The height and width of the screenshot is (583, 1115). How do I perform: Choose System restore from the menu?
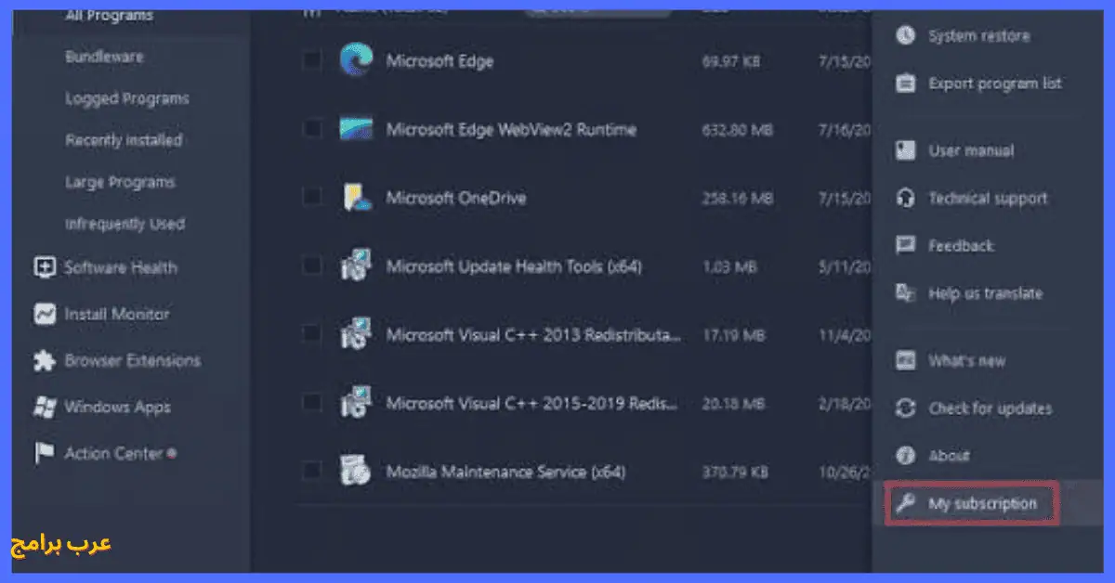pos(979,36)
